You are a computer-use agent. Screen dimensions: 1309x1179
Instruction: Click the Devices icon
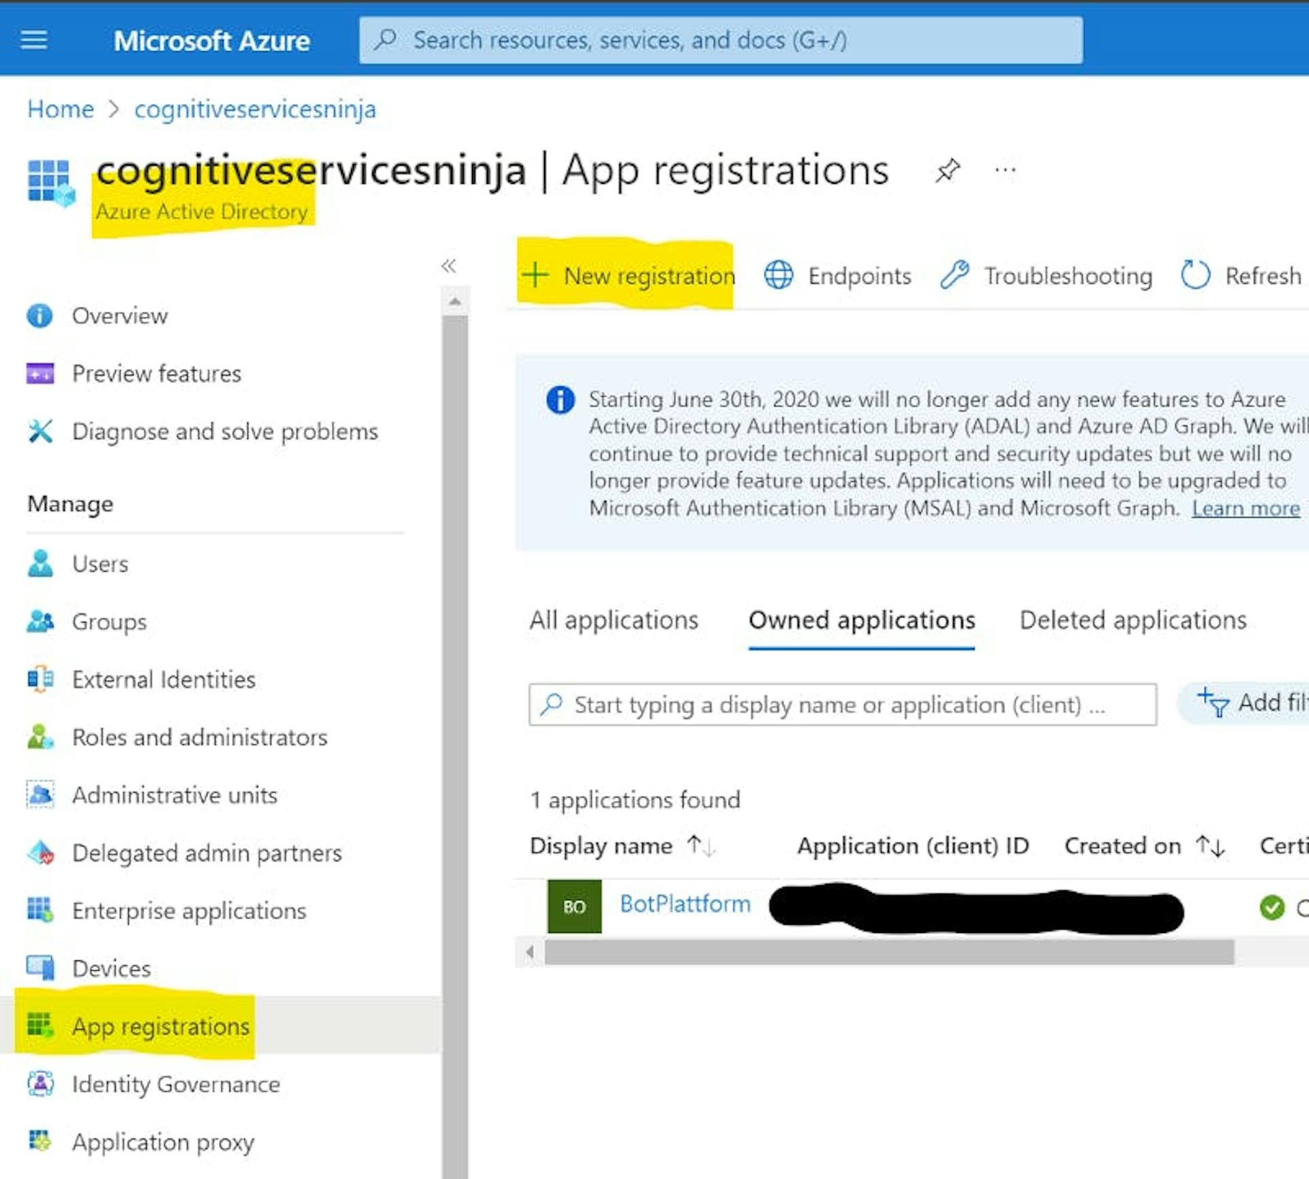(x=40, y=968)
